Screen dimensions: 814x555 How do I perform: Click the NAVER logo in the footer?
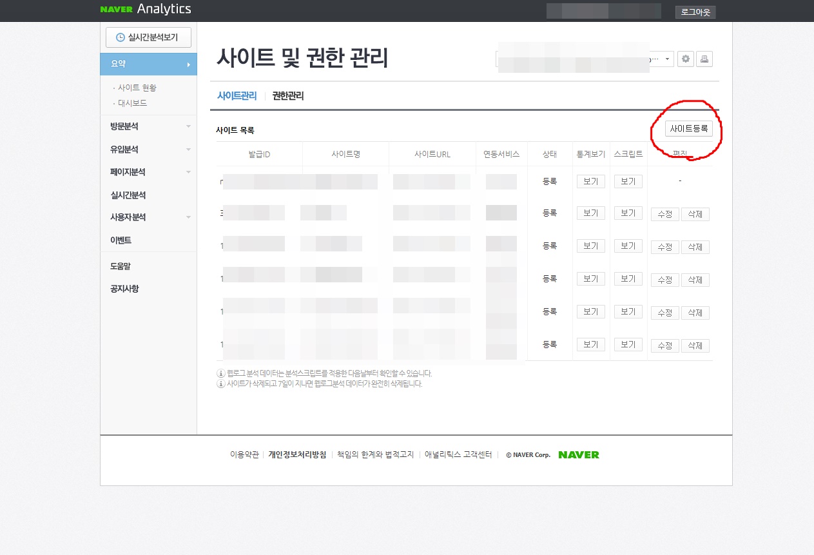click(578, 454)
